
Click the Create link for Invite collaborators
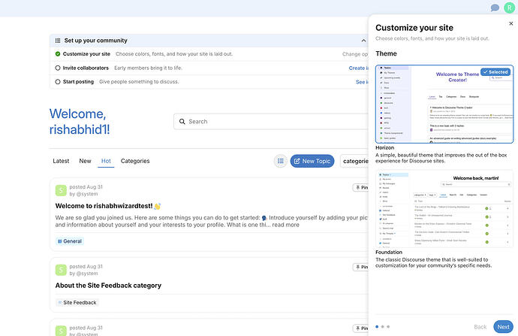tap(358, 68)
